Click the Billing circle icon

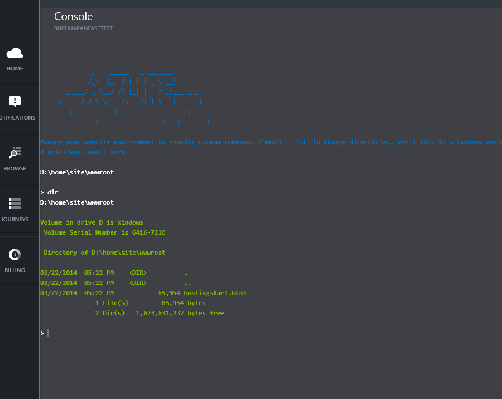[x=15, y=254]
